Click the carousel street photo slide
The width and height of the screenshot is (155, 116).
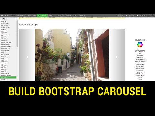72,55
